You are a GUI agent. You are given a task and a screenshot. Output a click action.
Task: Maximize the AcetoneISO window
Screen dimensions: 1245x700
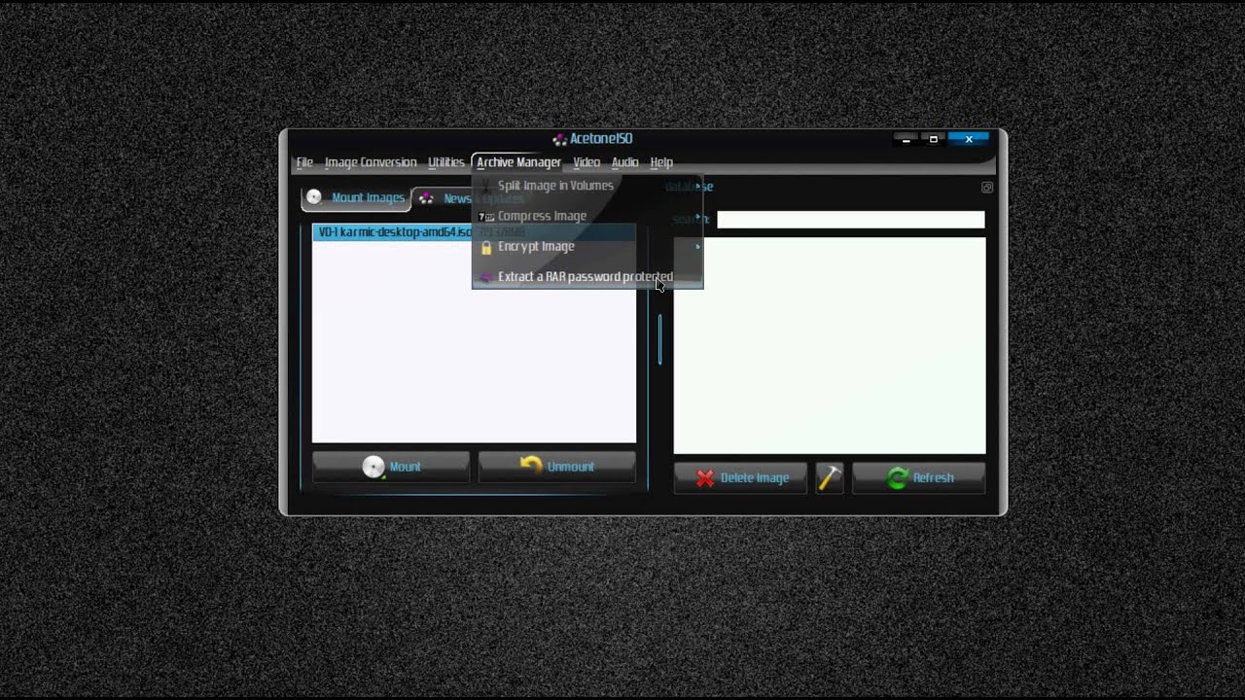(x=933, y=140)
